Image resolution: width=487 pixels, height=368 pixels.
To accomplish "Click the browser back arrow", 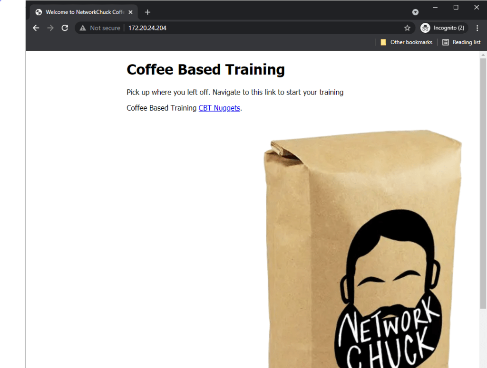I will click(36, 28).
